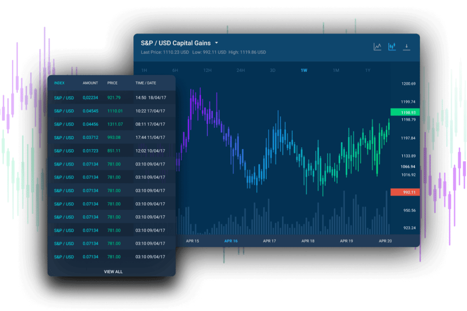Download the chart using the download icon
This screenshot has height=311, width=467.
pyautogui.click(x=407, y=47)
